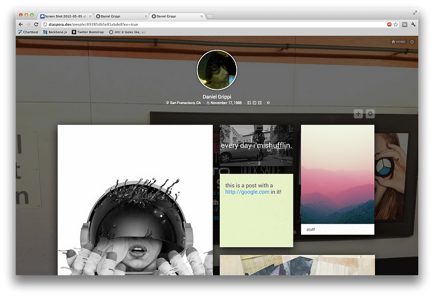
Task: Close the active Daniel Grippi tab
Action: [x=201, y=16]
